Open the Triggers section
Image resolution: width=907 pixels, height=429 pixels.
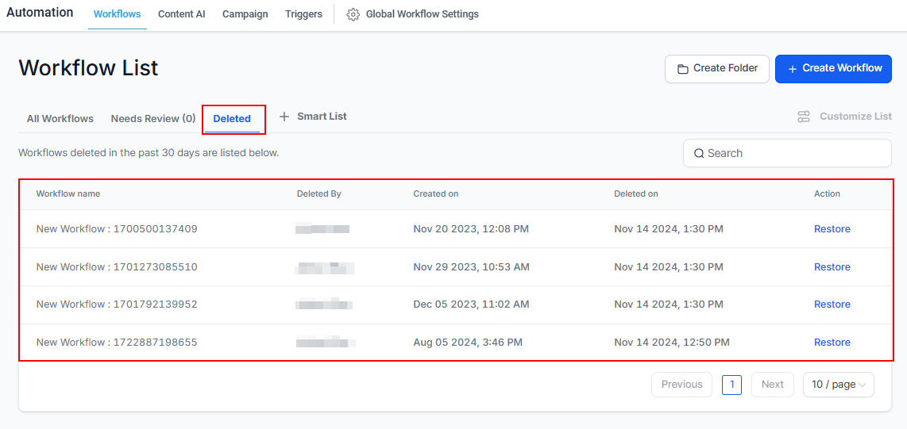(303, 14)
